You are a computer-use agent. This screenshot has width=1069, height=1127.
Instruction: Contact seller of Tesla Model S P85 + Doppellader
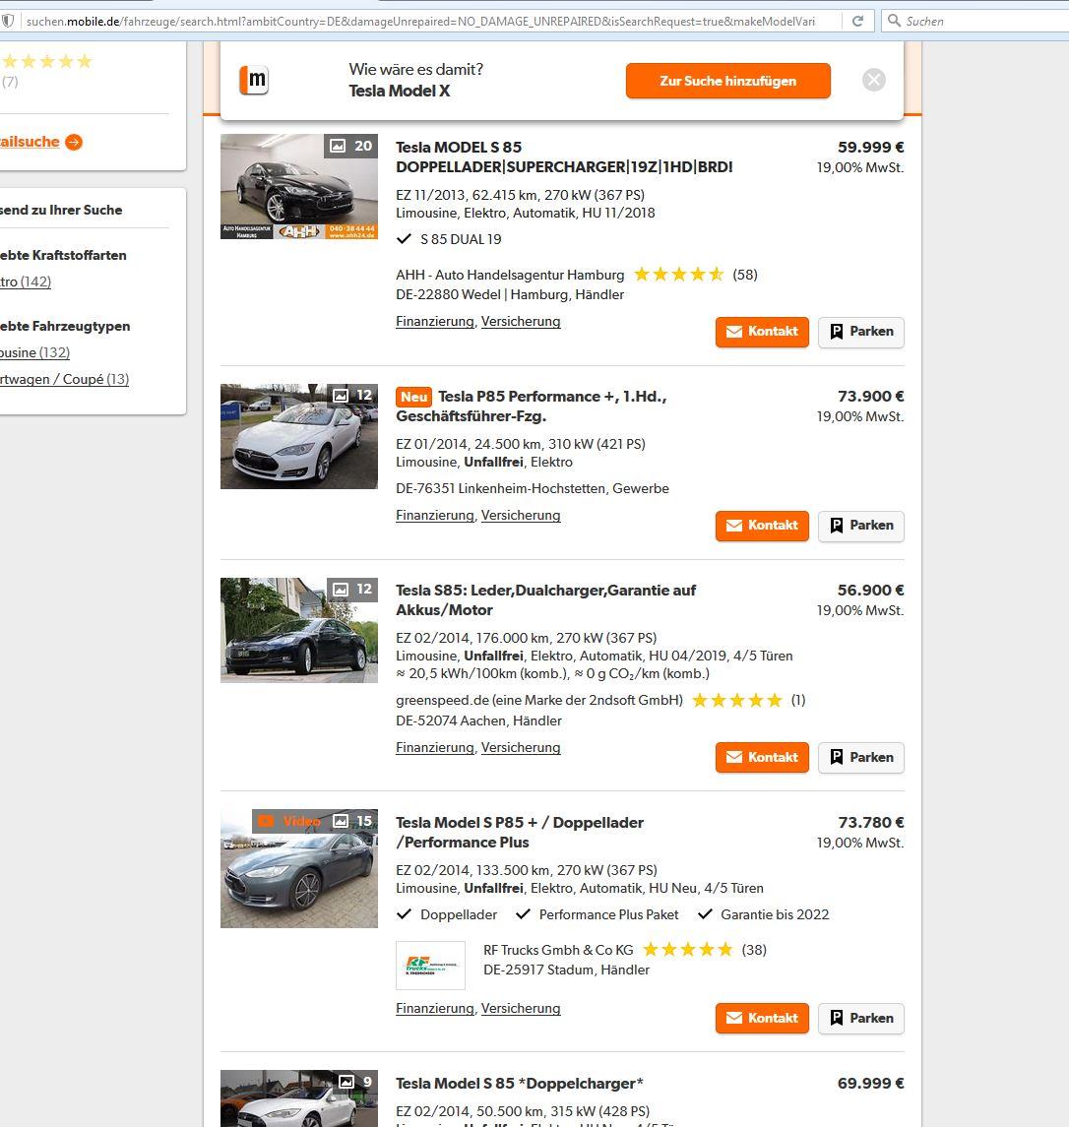(762, 1019)
